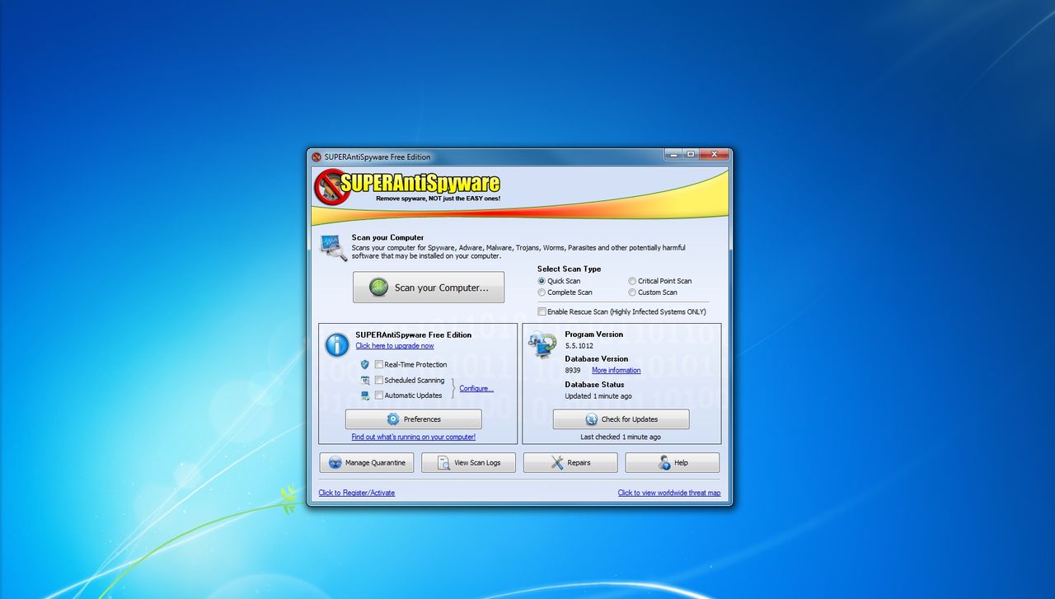Click the computer magnifier scan icon
Viewport: 1055px width, 599px height.
pos(334,247)
